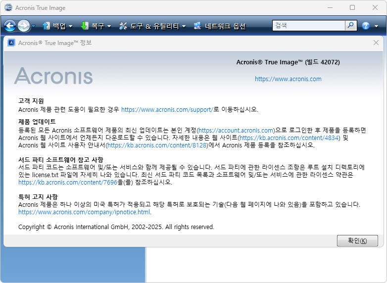This screenshot has width=387, height=283.
Task: Click the Acronis True Image app icon in title bar
Action: tap(8, 7)
